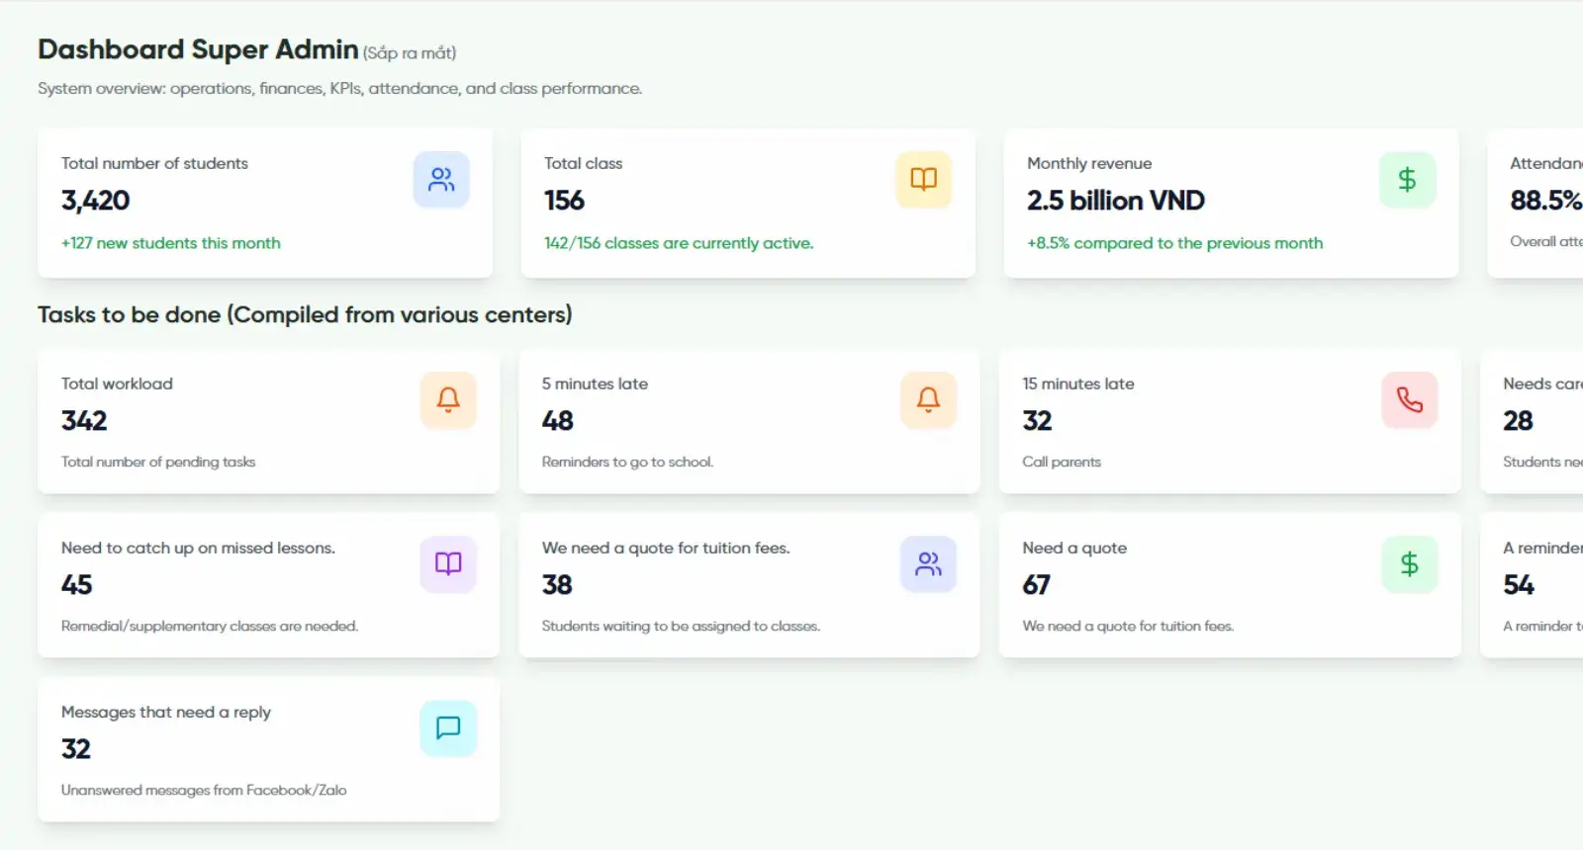
Task: Click the chat icon on Messages that need a reply card
Action: tap(448, 728)
